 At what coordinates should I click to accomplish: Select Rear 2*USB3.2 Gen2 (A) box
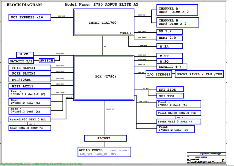(30, 102)
